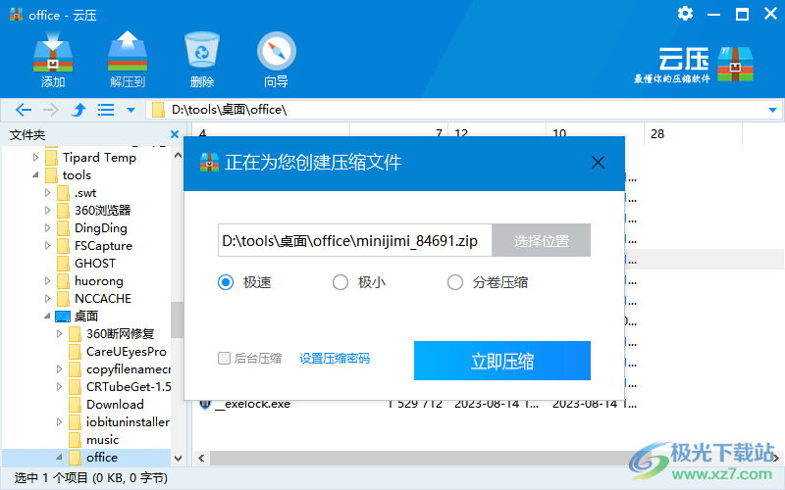The height and width of the screenshot is (490, 785).
Task: Click the 云压 app icon in title bar
Action: pos(16,15)
